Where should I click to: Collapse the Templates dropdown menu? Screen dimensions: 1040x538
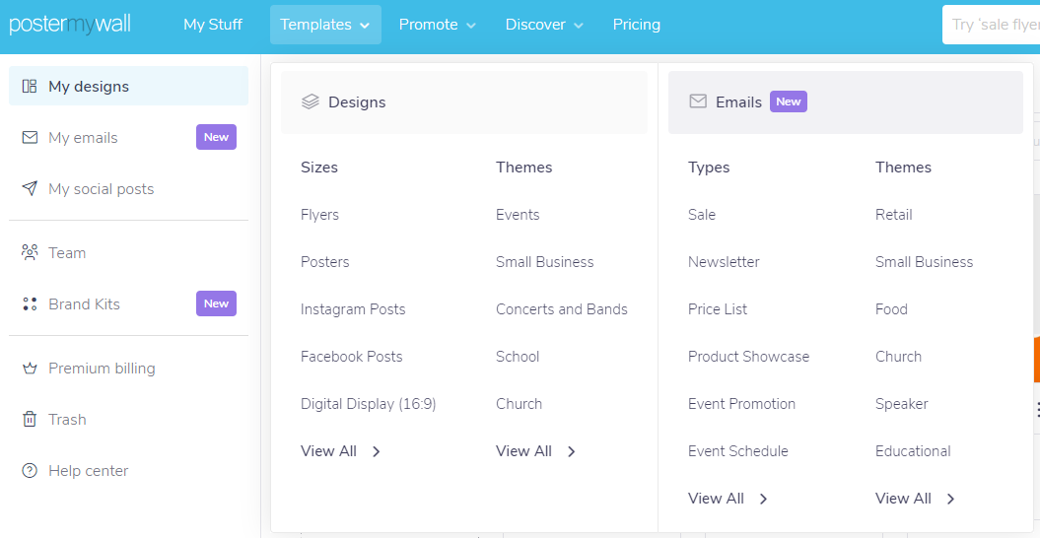click(x=325, y=25)
